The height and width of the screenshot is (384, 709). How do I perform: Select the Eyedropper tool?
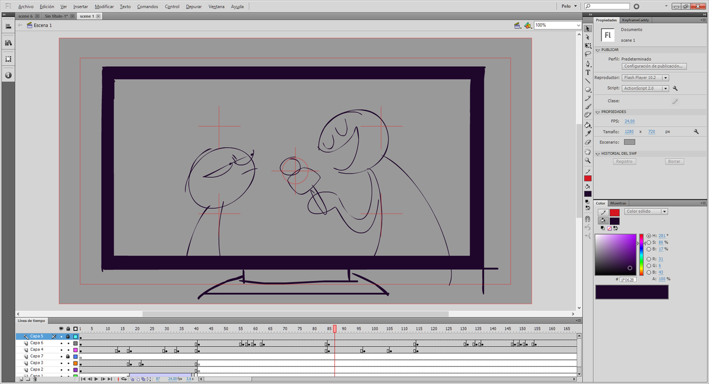click(587, 134)
